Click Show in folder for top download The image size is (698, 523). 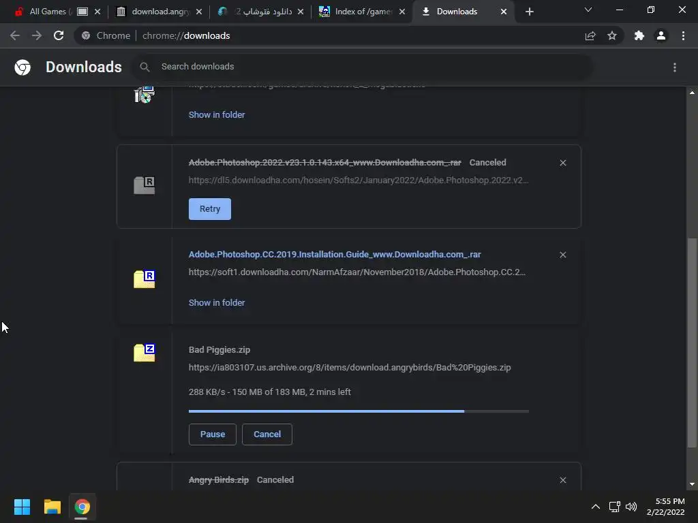tap(216, 114)
